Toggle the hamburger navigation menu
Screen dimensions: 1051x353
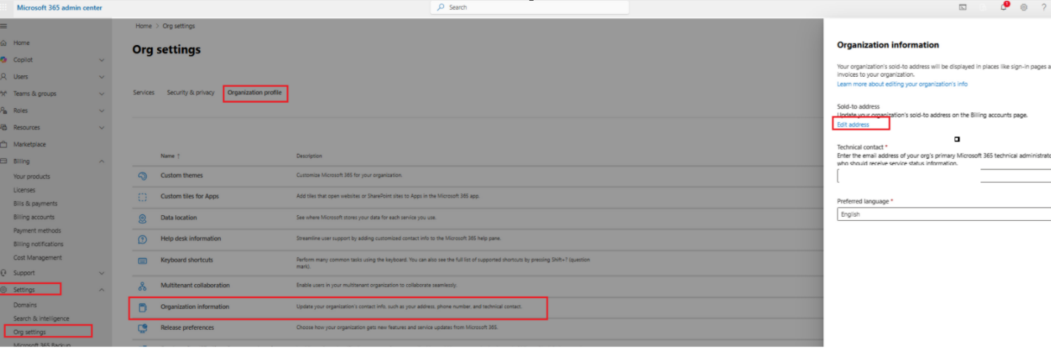click(x=4, y=26)
